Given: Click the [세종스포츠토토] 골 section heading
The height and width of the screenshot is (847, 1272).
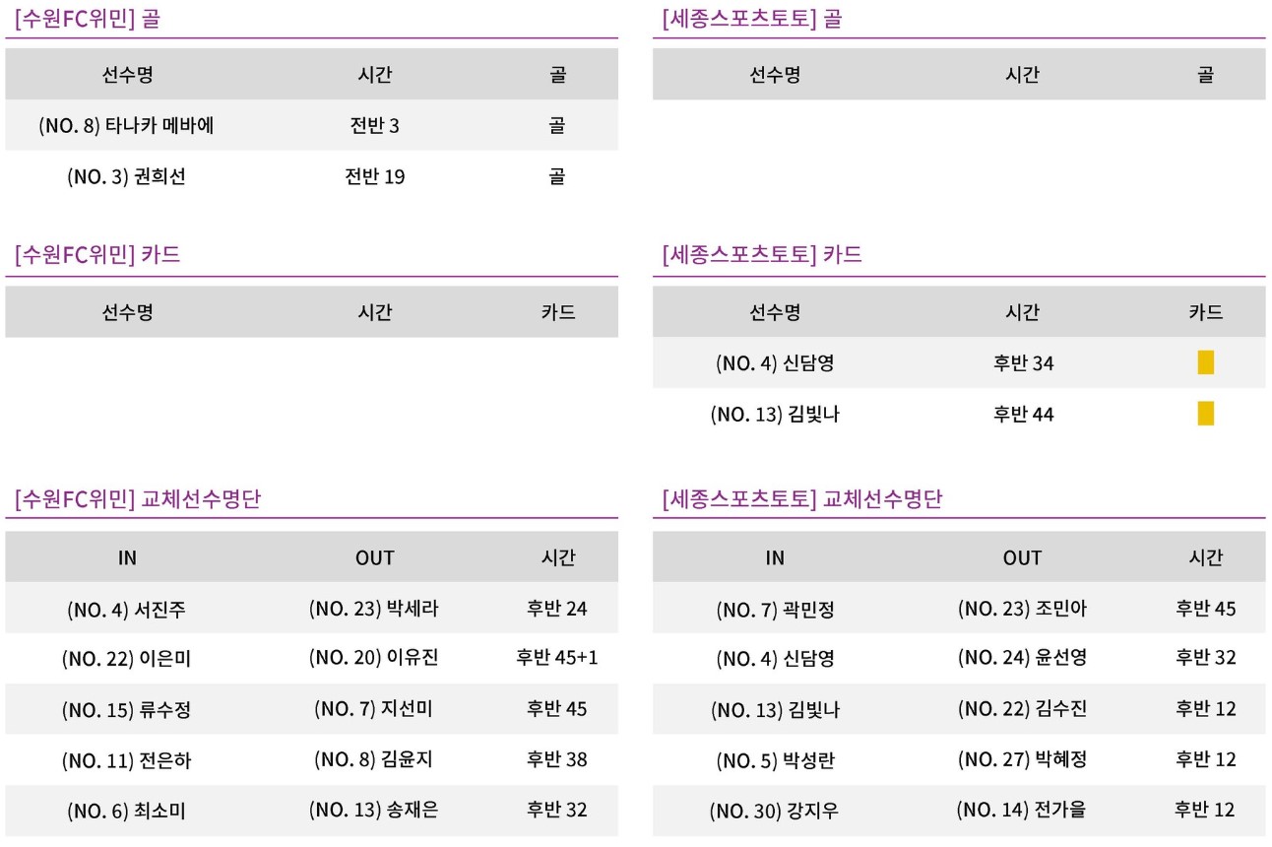Looking at the screenshot, I should (x=753, y=19).
